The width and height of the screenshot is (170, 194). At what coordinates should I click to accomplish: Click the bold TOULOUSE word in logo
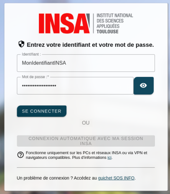coord(107,32)
